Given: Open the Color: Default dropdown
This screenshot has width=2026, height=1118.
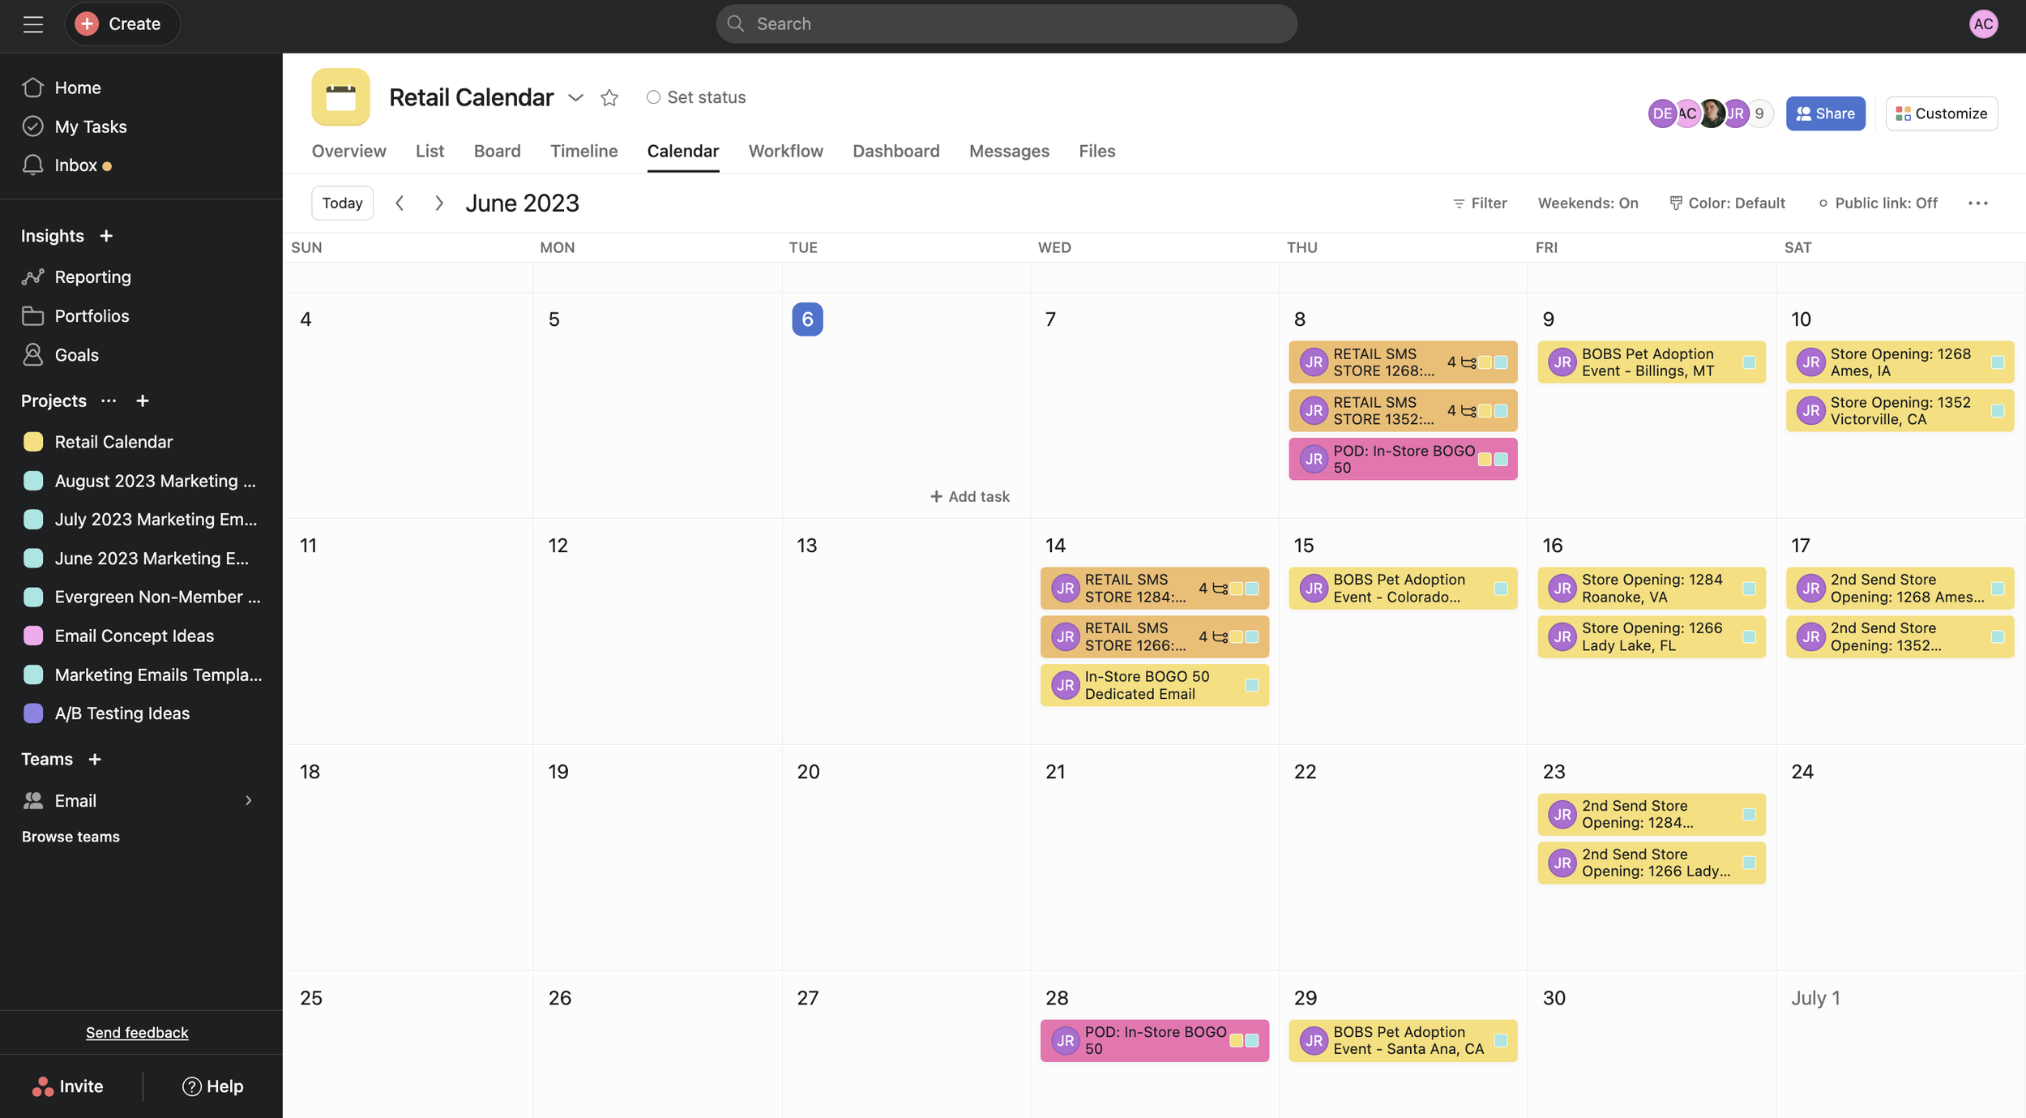Looking at the screenshot, I should (x=1727, y=203).
